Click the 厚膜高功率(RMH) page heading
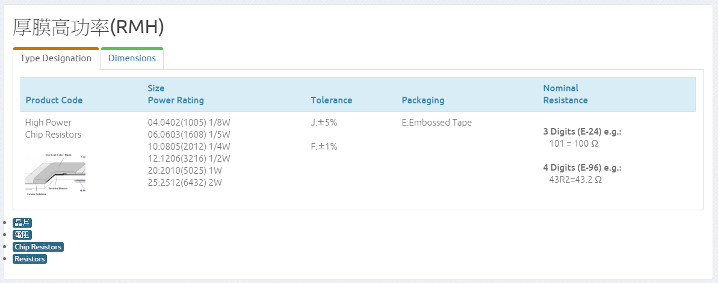Screen dimensions: 718x283 88,27
